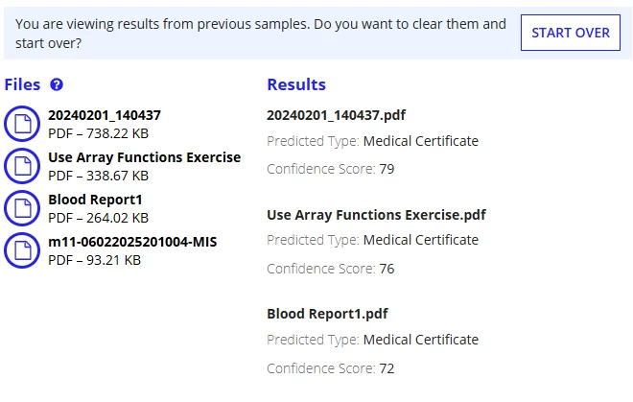This screenshot has width=633, height=402.
Task: Click the confidence score 72 value
Action: click(387, 368)
